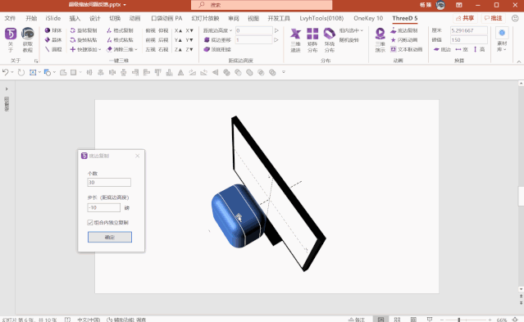The width and height of the screenshot is (524, 322).
Task: Click the 磅值 field showing 150
Action: click(468, 40)
